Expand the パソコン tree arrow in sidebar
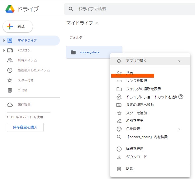 [x=4, y=51]
